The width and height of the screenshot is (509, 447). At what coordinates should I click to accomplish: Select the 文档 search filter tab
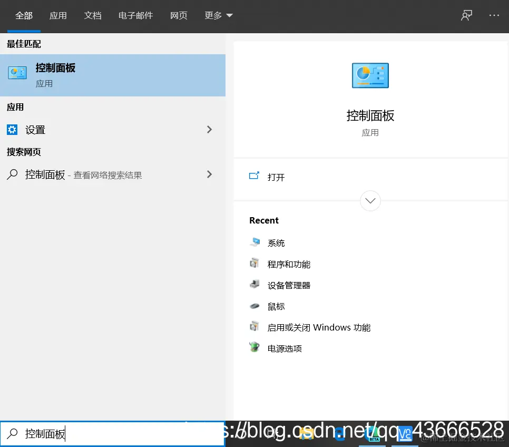tap(93, 15)
